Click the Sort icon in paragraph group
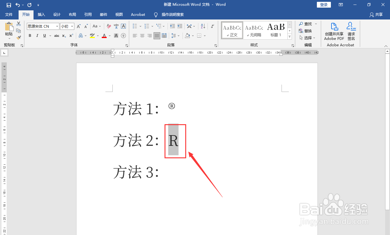The width and height of the screenshot is (390, 235). 202,26
